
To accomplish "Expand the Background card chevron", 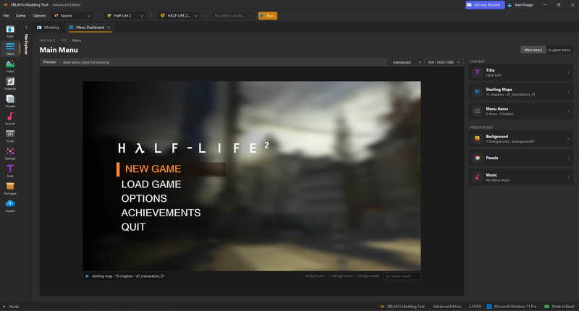I will click(568, 139).
